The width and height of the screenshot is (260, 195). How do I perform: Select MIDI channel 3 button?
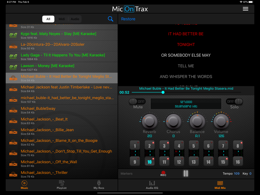pos(164,145)
